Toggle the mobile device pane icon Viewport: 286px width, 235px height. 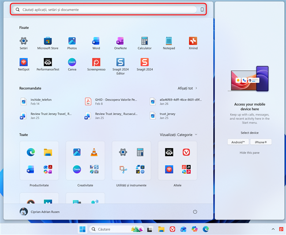[x=202, y=9]
